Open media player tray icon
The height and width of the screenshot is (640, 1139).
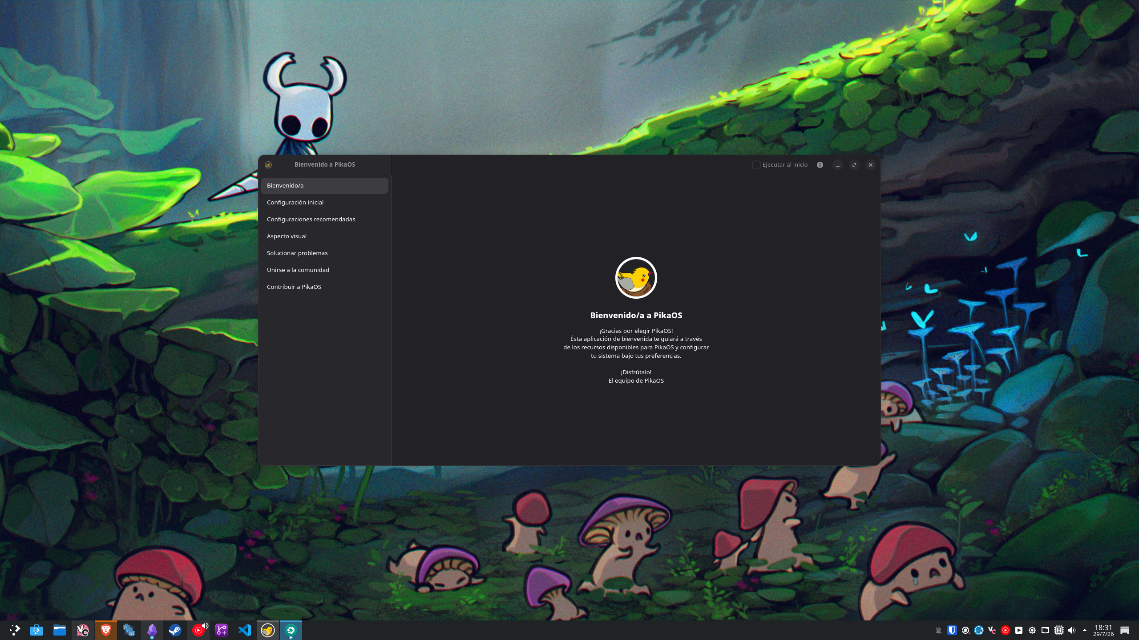coord(1019,630)
